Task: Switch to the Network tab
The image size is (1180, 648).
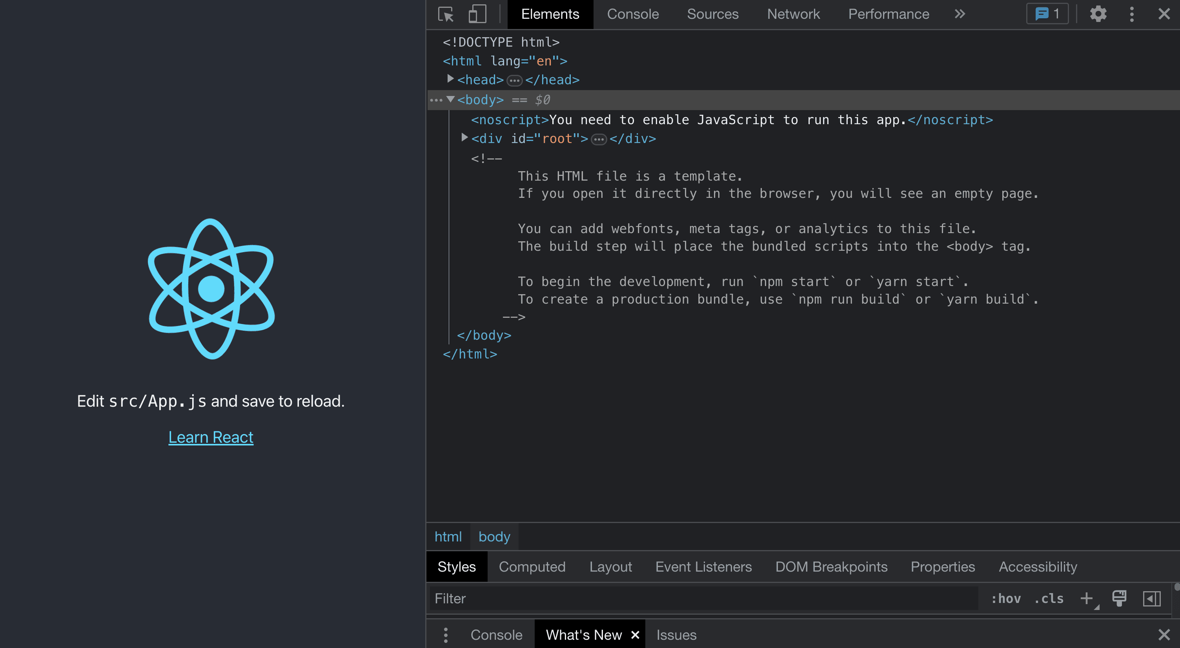Action: 793,14
